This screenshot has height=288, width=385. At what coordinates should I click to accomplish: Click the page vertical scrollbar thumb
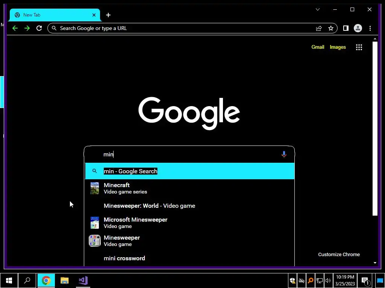375,129
